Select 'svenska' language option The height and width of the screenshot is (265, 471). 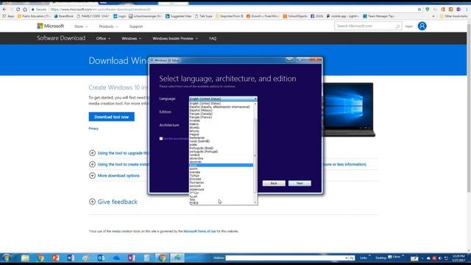tap(221, 172)
